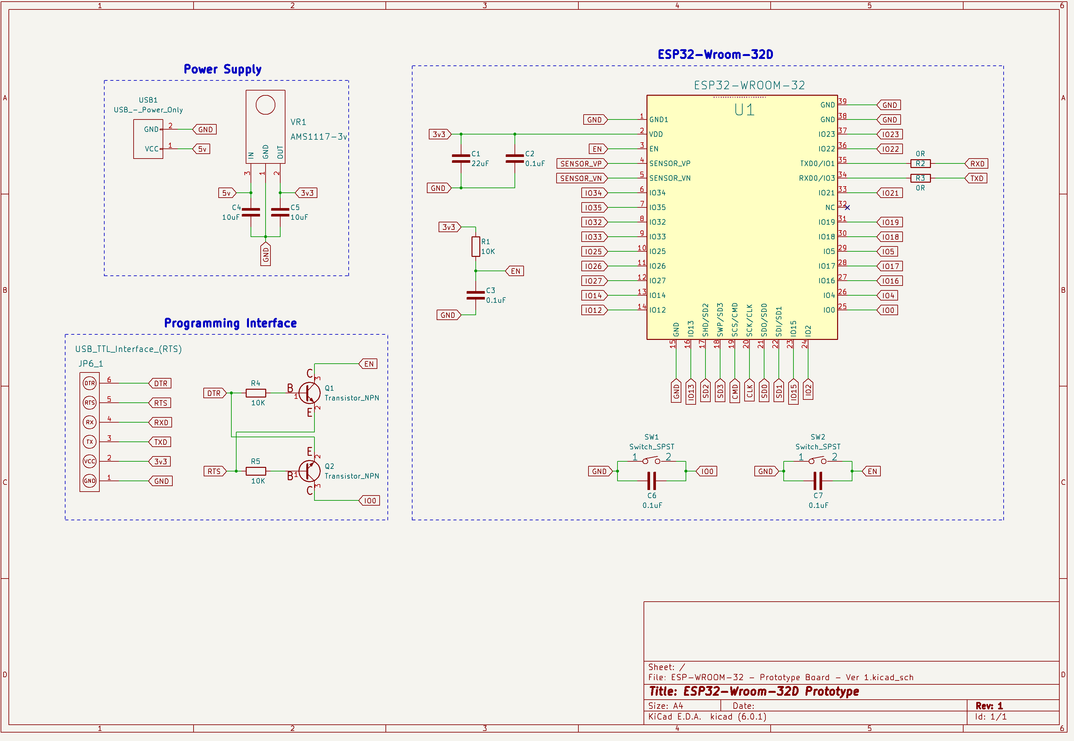Click the RXD flag connected to R2

pos(976,163)
